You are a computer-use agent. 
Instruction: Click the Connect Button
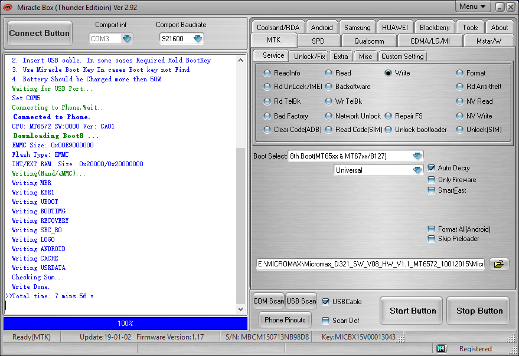tap(40, 33)
